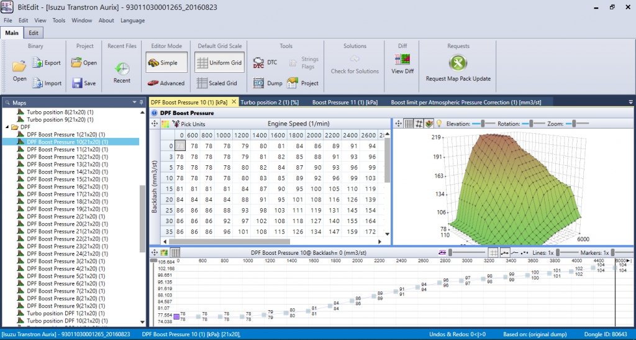Click the Maps tree scroll-down arrow
Screen dimensions: 636x340
click(142, 322)
